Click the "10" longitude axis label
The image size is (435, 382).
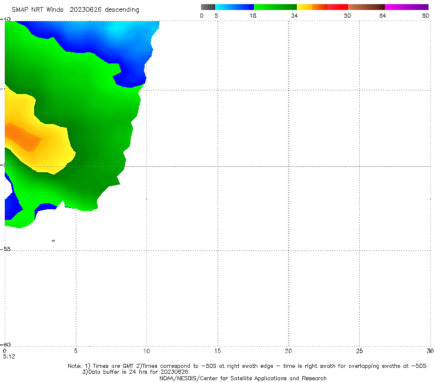(x=146, y=351)
